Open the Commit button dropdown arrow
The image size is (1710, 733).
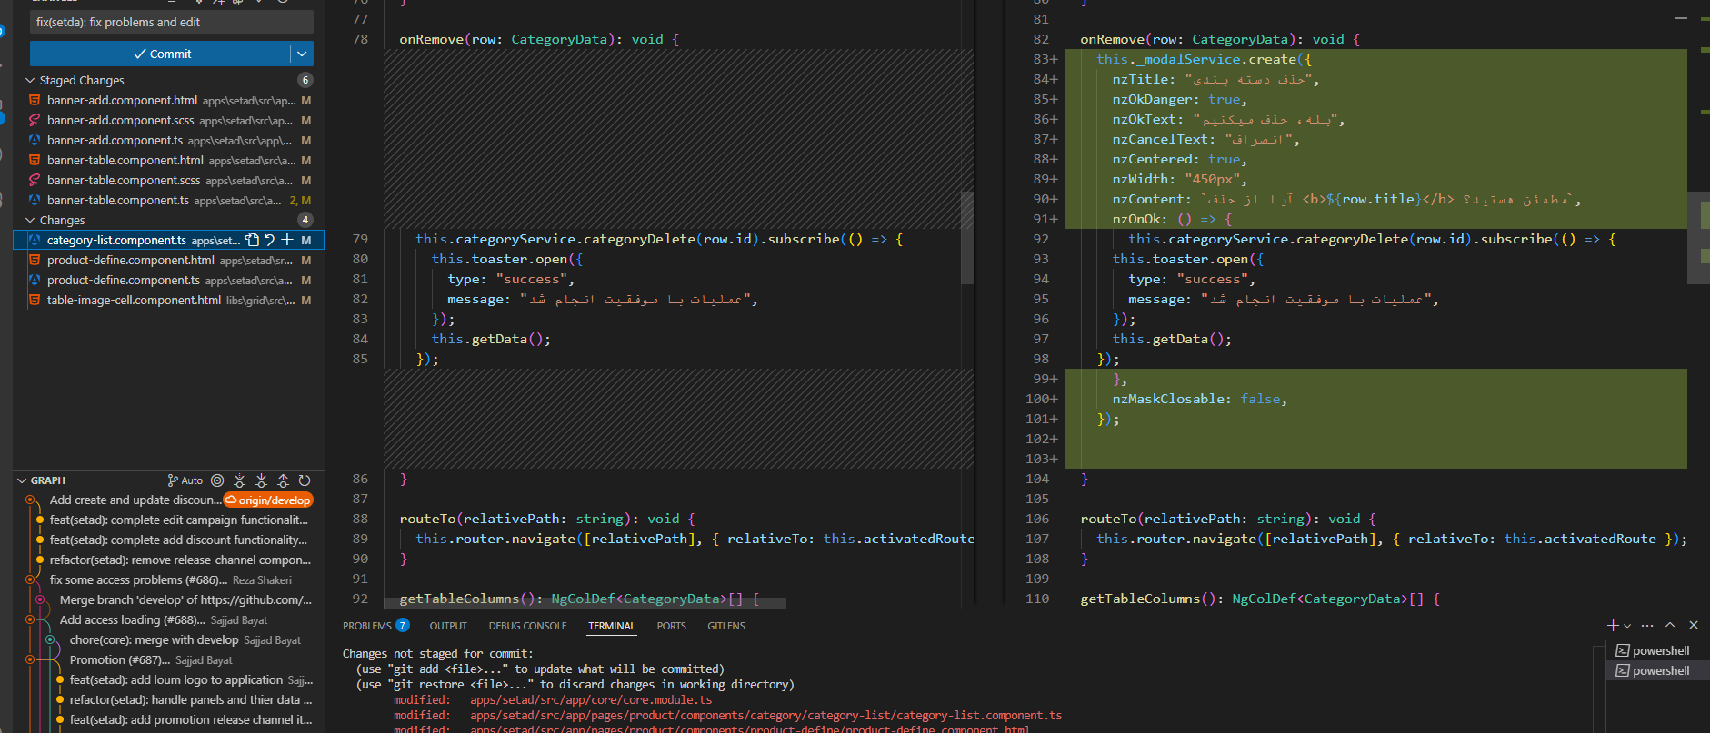[302, 54]
